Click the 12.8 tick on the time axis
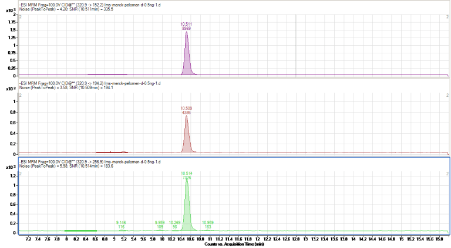 pyautogui.click(x=296, y=239)
